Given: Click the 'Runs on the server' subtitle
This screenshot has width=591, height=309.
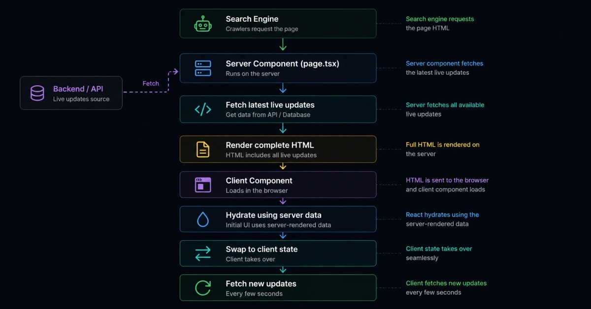Looking at the screenshot, I should [x=253, y=73].
